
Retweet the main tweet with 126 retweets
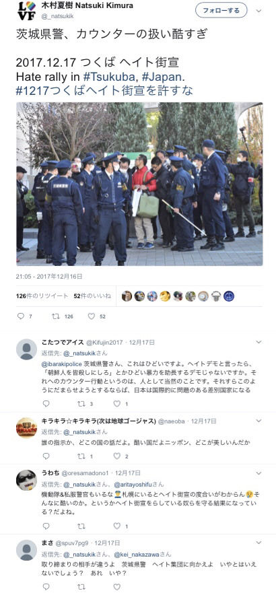(x=56, y=316)
